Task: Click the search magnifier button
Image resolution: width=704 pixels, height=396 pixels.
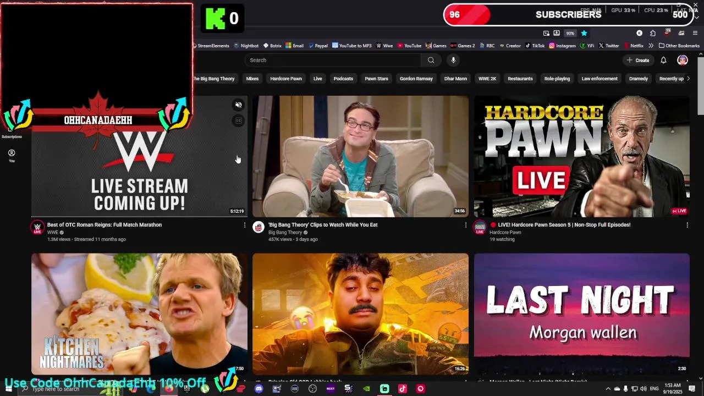Action: [x=431, y=60]
